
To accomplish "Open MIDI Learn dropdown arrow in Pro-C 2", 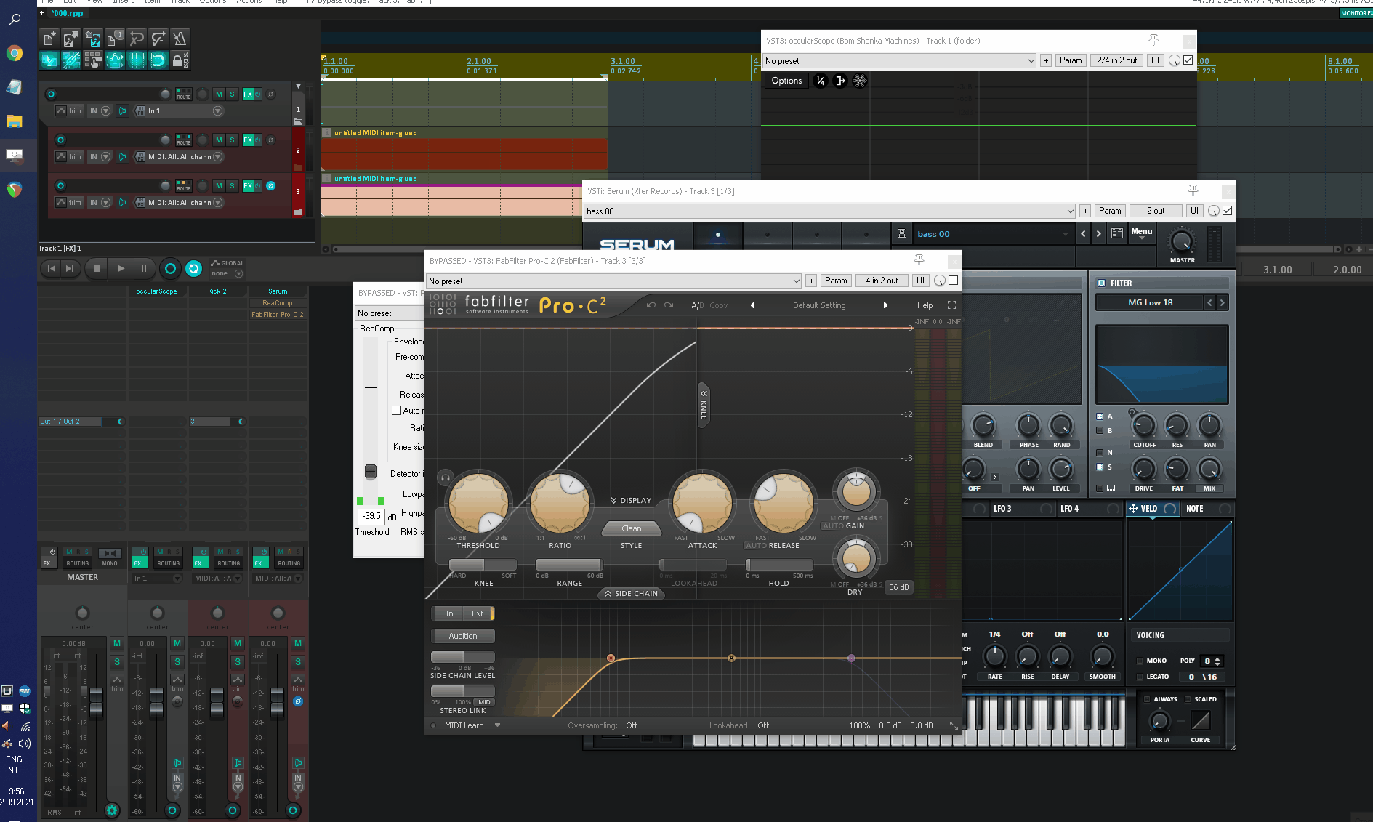I will point(497,725).
